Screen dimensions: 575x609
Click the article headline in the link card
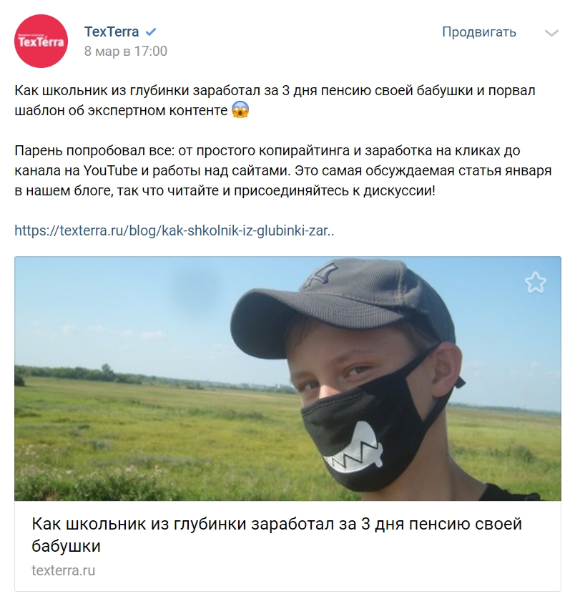point(277,535)
